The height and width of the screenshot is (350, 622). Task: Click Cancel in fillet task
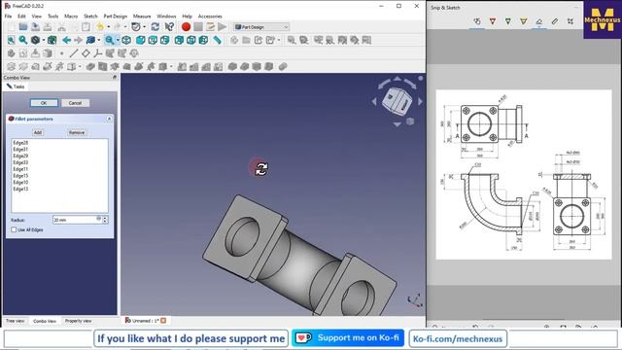coord(75,103)
